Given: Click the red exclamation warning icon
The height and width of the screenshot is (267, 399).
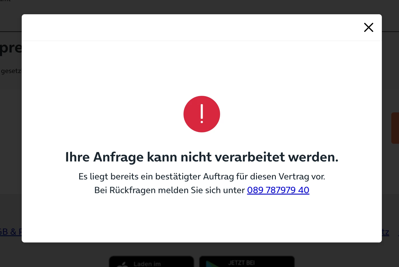Looking at the screenshot, I should [202, 114].
